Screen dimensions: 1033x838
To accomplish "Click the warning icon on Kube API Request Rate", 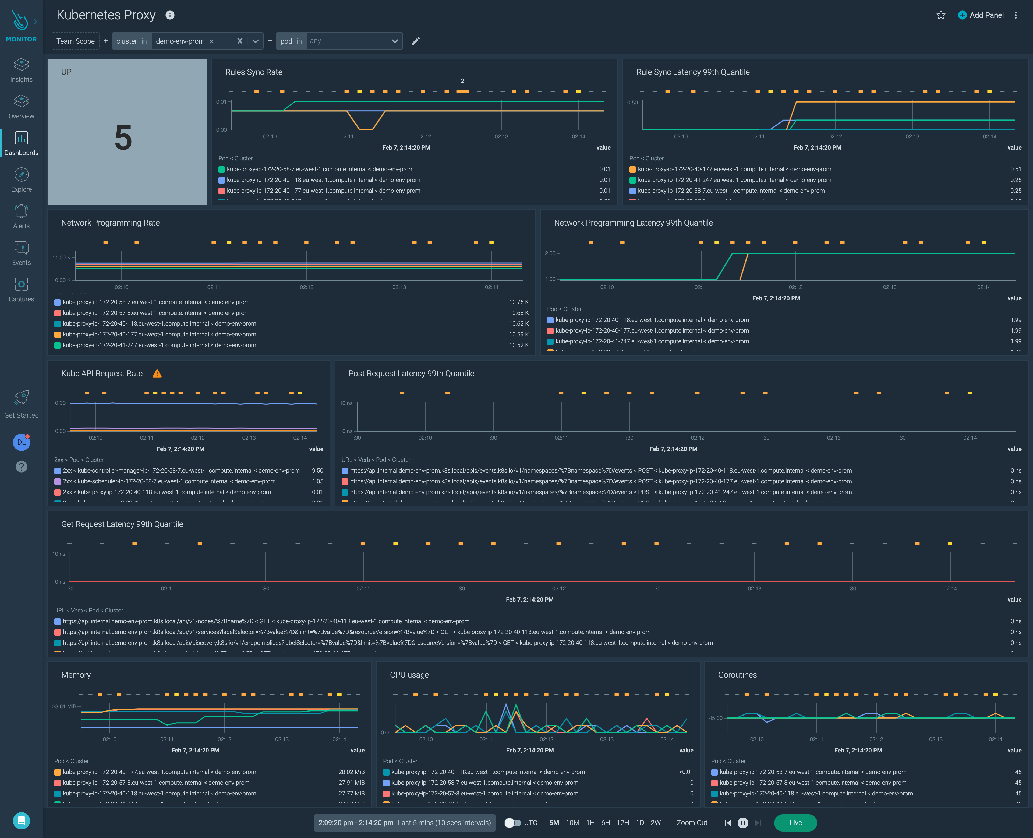I will (157, 373).
